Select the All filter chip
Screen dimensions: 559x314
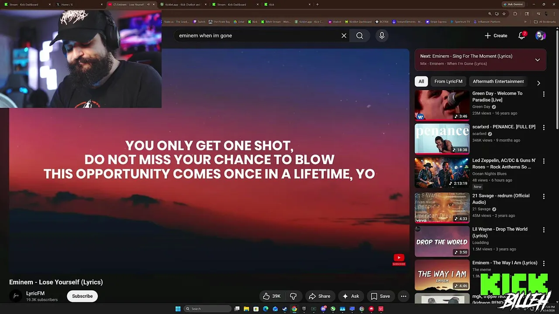pyautogui.click(x=421, y=82)
